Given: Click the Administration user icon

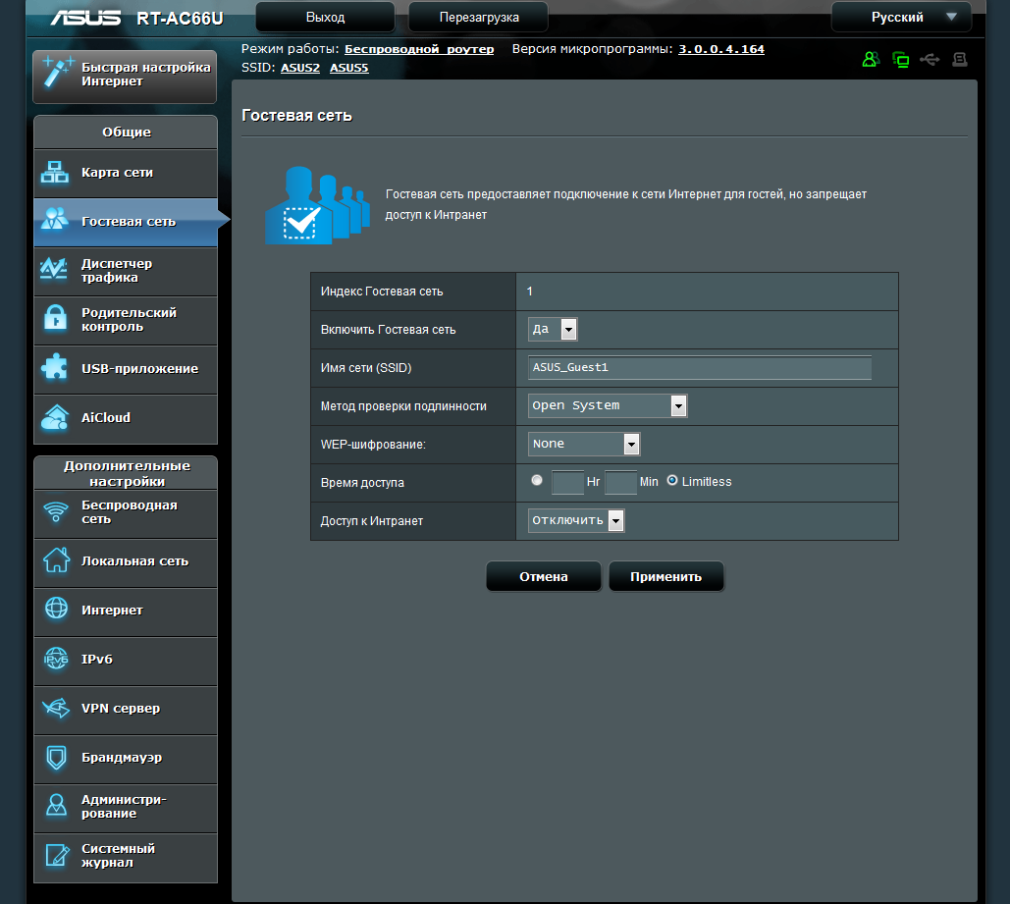Looking at the screenshot, I should (57, 805).
